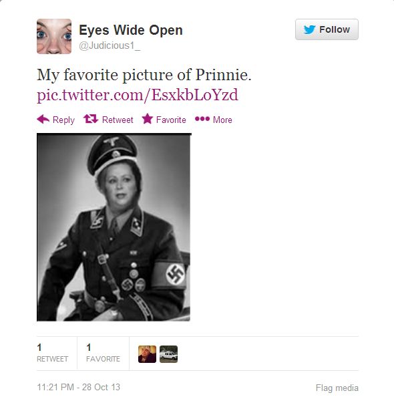Open the pic.twitter.com/EsxkbLoYzd link
This screenshot has height=409, width=394.
[x=138, y=95]
